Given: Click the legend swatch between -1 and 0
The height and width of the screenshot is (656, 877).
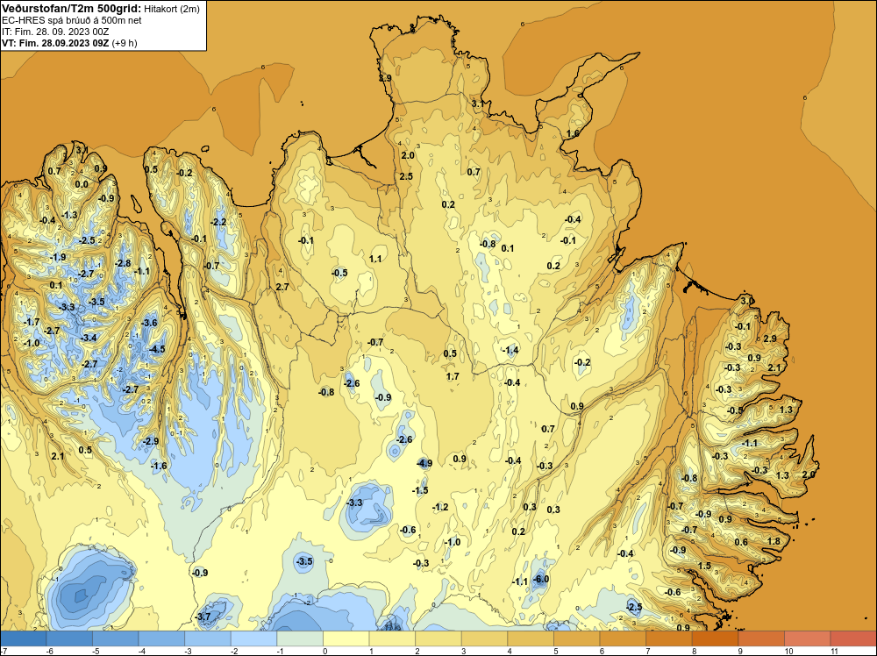Looking at the screenshot, I should (300, 638).
